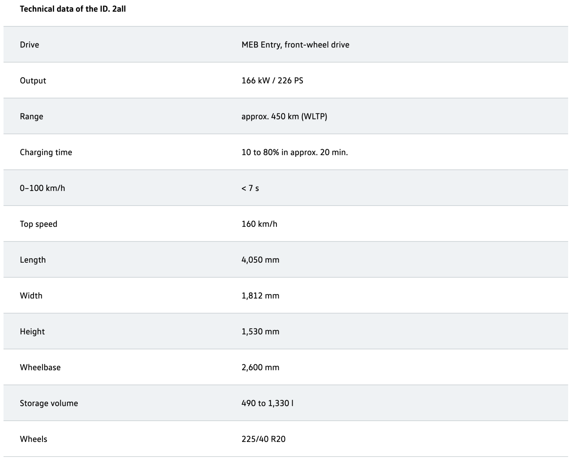The width and height of the screenshot is (576, 465).
Task: Select the '166 kW / 226 PS' value
Action: [x=272, y=80]
